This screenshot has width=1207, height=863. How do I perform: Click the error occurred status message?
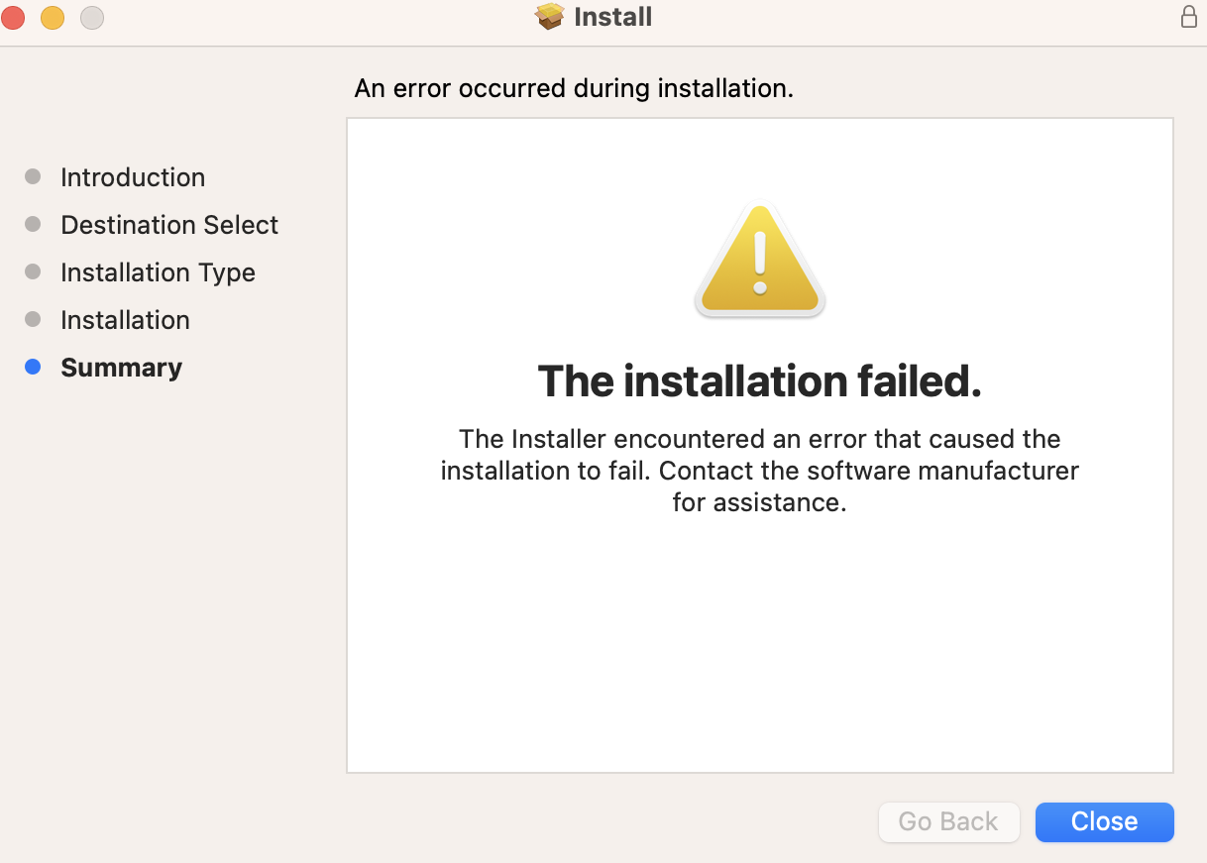click(x=574, y=88)
